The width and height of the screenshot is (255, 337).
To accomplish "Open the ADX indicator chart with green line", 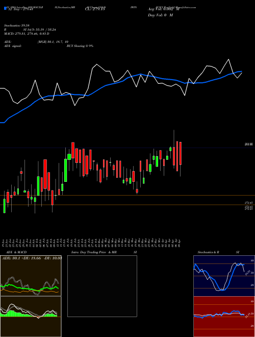I will click(x=31, y=276).
